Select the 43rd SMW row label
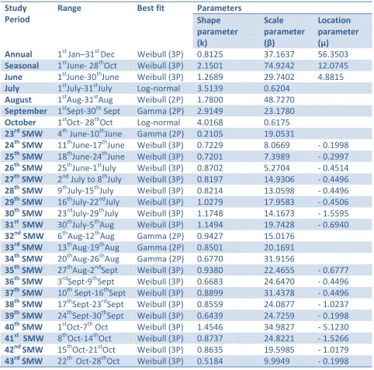The image size is (374, 370). (x=23, y=361)
